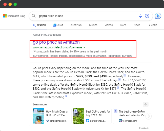Click the Ad badge label
The height and width of the screenshot is (131, 164).
click(x=35, y=51)
